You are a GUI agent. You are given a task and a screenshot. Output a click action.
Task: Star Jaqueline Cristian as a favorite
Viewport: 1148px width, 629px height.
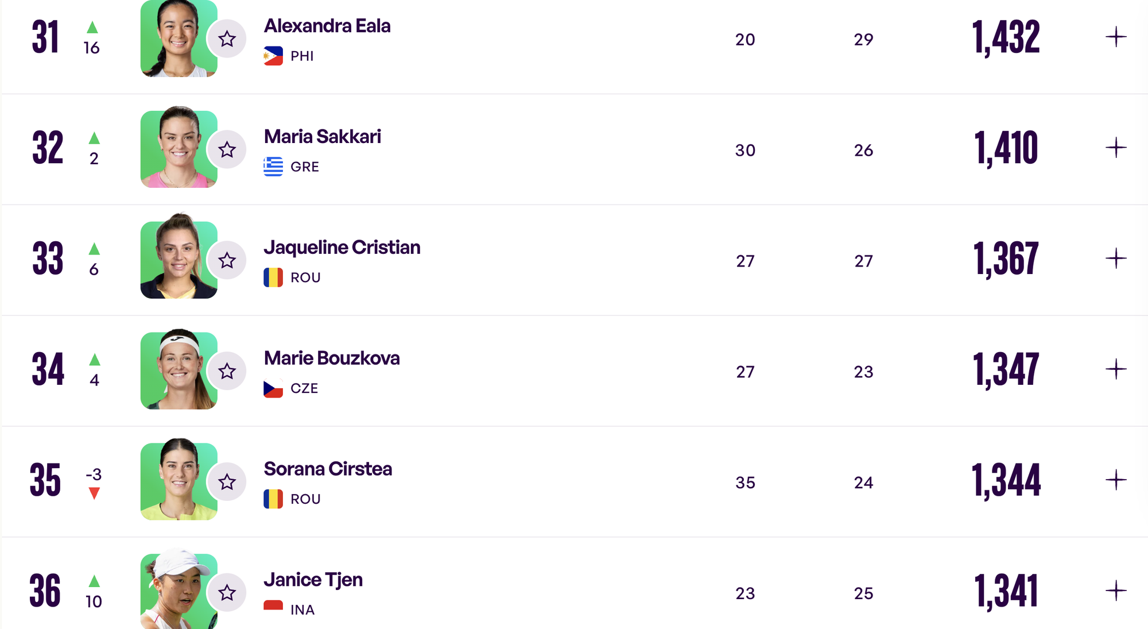pyautogui.click(x=227, y=261)
